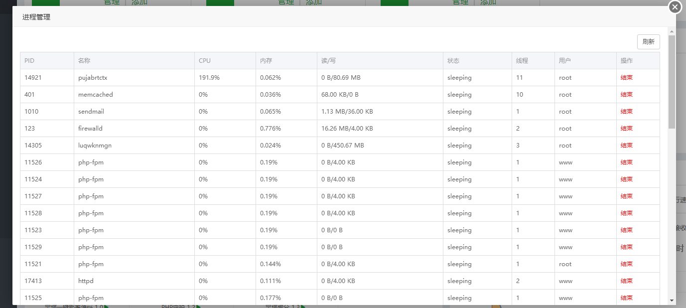Select the 16.26 MB/4.00 KB read/write value

point(347,129)
